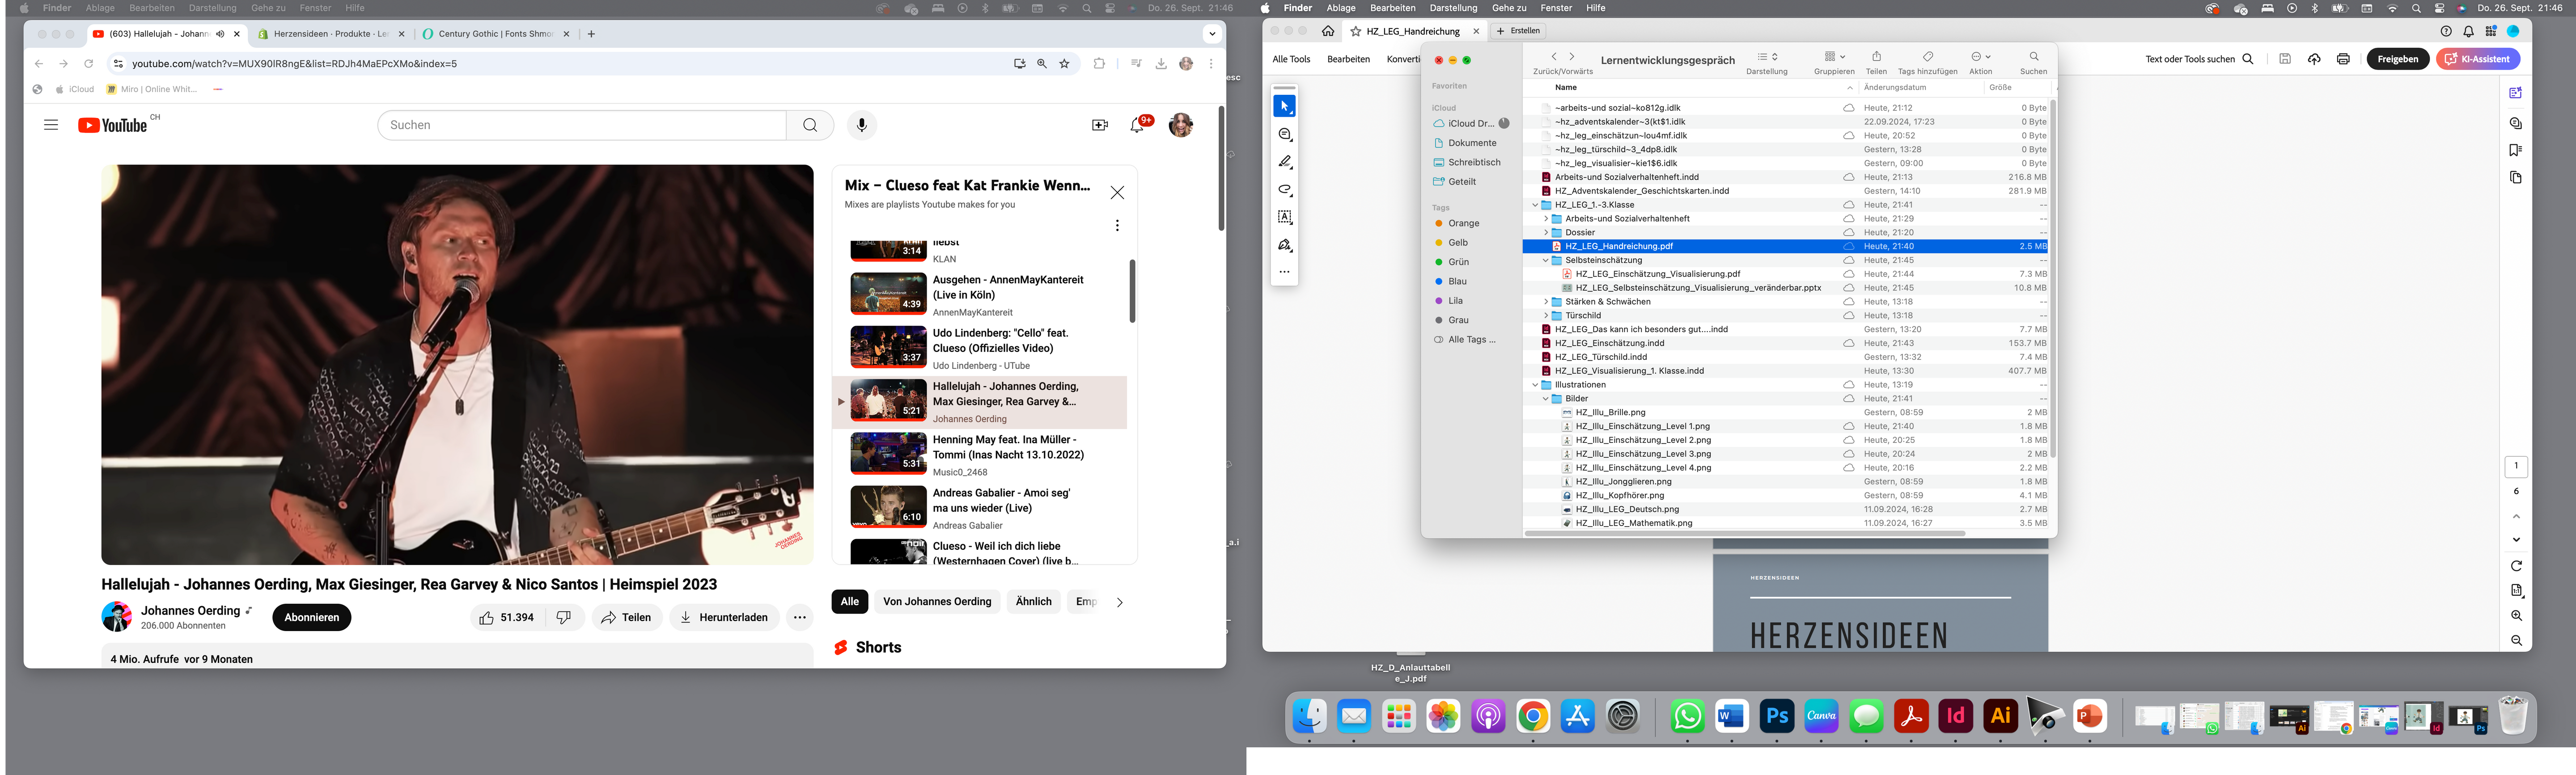Zoom out of the PDF in Acrobat
The image size is (2576, 775).
pos(2516,641)
